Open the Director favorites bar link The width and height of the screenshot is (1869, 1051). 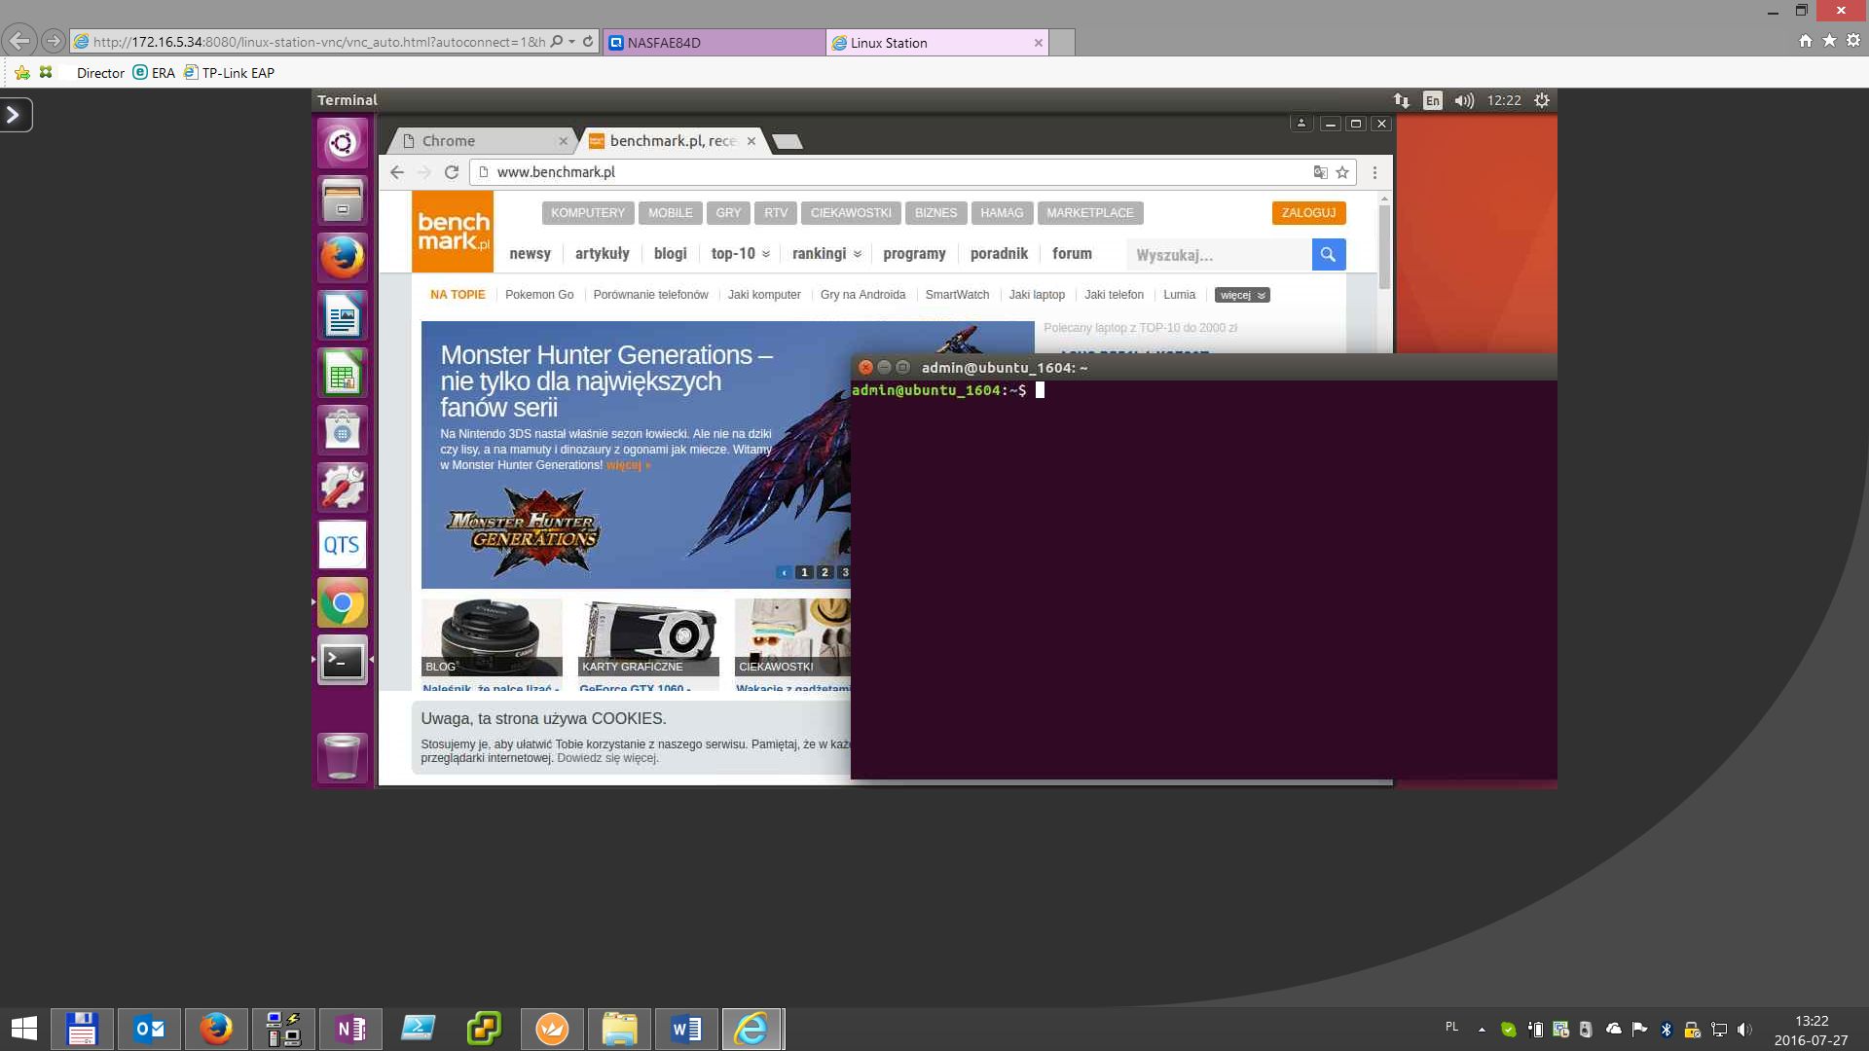pos(100,73)
